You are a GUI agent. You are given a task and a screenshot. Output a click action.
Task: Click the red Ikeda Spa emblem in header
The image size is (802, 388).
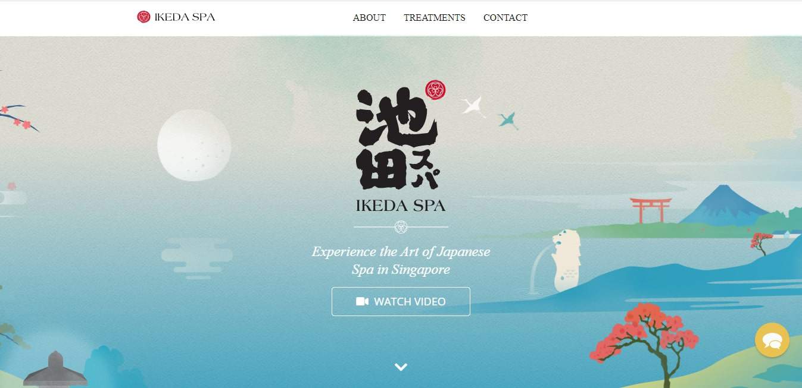[x=143, y=17]
